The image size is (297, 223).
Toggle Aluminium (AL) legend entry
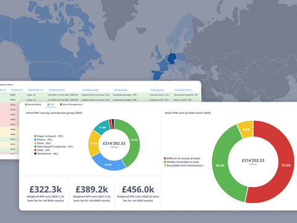click(x=46, y=154)
